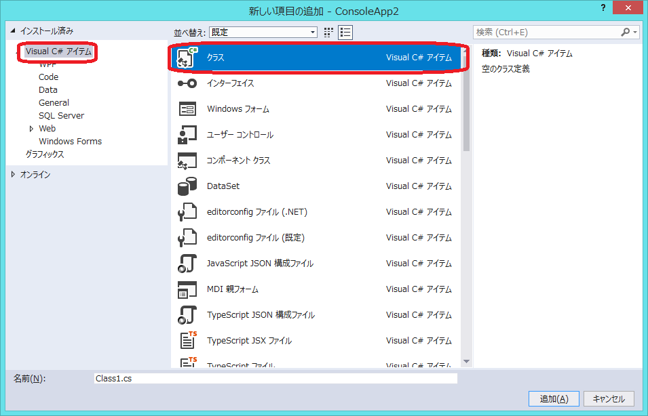The height and width of the screenshot is (416, 648).
Task: Select the DataSet row label
Action: pos(223,186)
